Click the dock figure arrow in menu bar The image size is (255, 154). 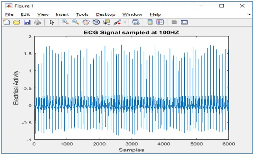pyautogui.click(x=249, y=14)
